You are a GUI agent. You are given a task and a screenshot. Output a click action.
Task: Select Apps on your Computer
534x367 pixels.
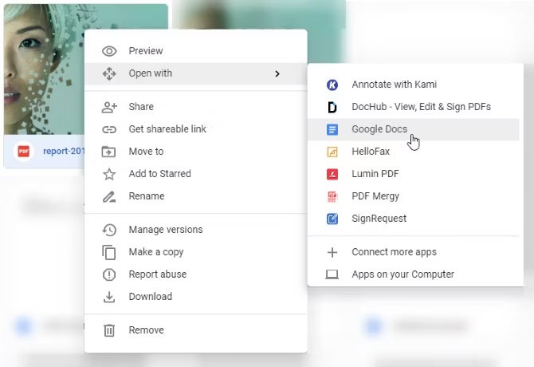[415, 274]
